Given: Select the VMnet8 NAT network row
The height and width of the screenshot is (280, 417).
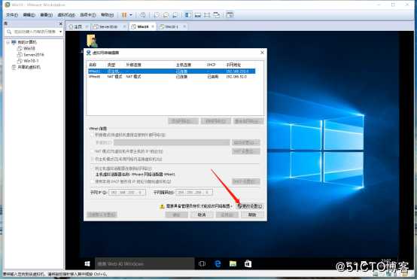Looking at the screenshot, I should tap(172, 77).
